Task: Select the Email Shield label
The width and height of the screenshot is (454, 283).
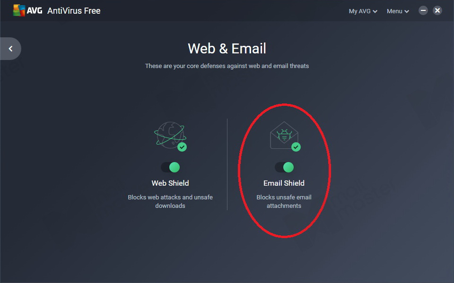Action: click(x=284, y=183)
